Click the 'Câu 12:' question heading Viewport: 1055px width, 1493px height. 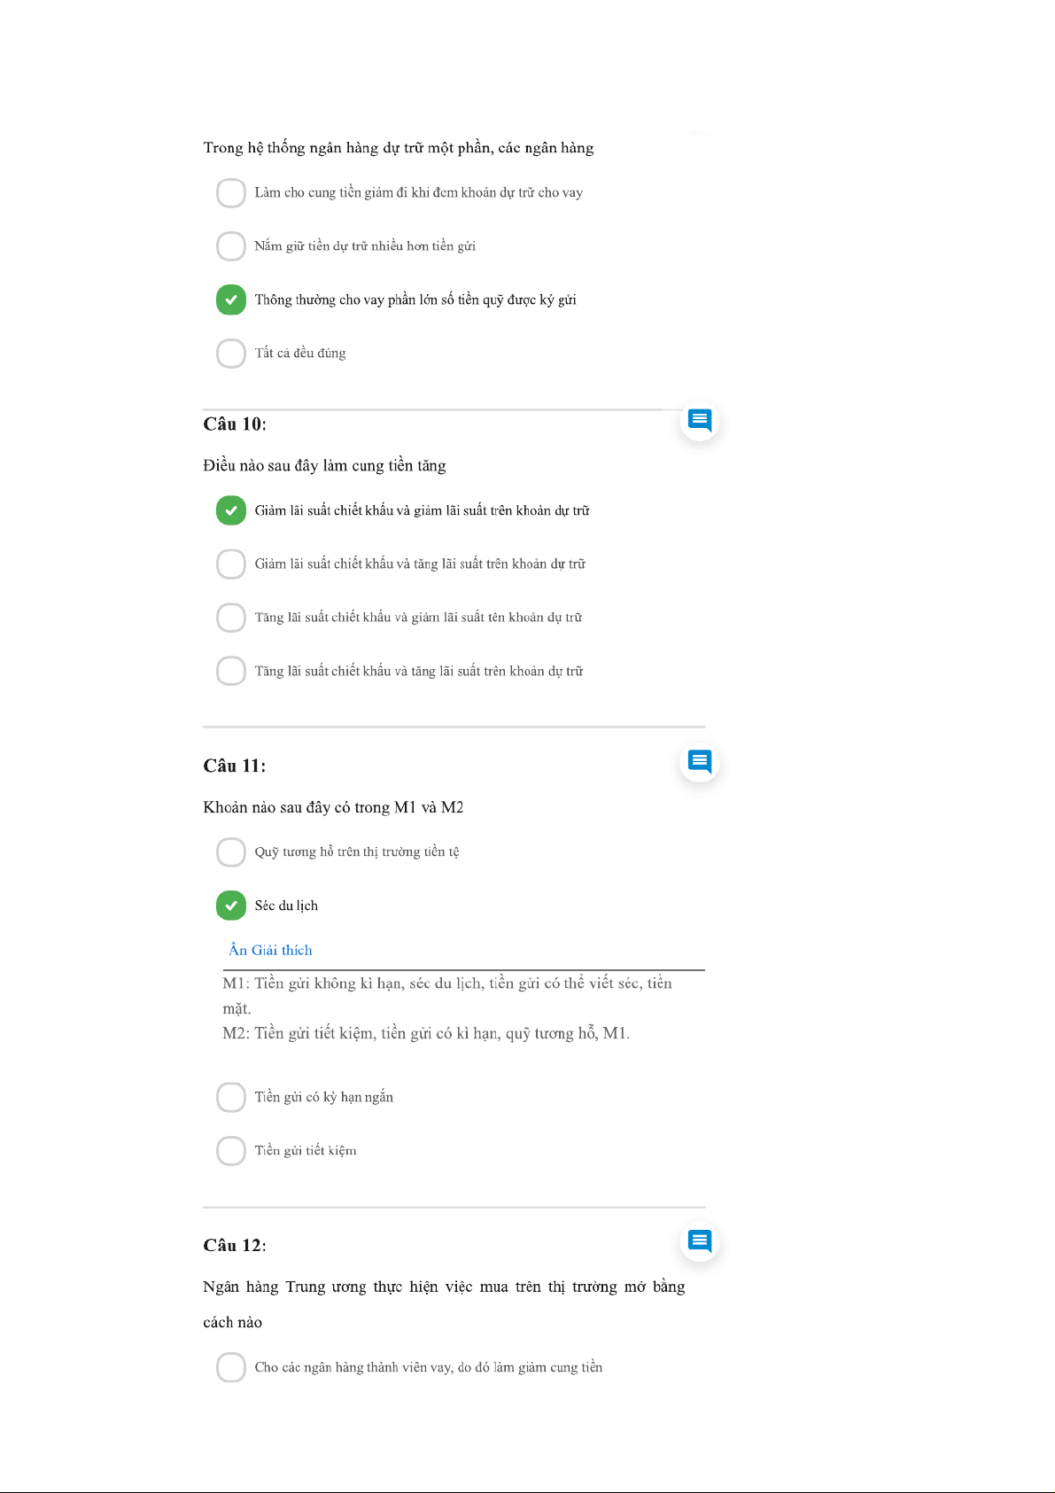pos(235,1245)
